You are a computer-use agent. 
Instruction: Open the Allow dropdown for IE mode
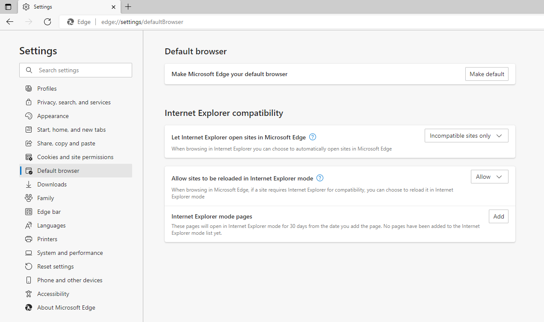[x=489, y=177]
